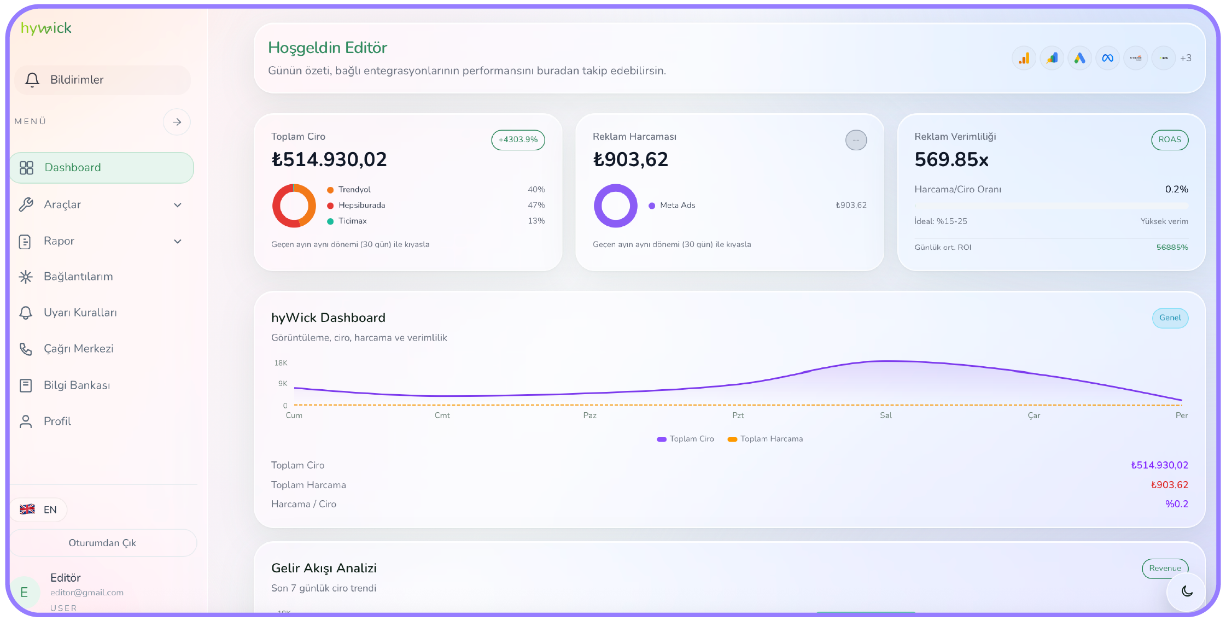Click the Harcama/Ciro Oranı progress bar
The image size is (1226, 621).
tap(1051, 206)
